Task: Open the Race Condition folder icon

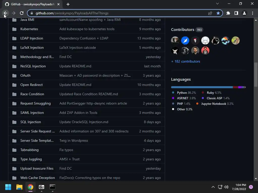Action: (14, 94)
